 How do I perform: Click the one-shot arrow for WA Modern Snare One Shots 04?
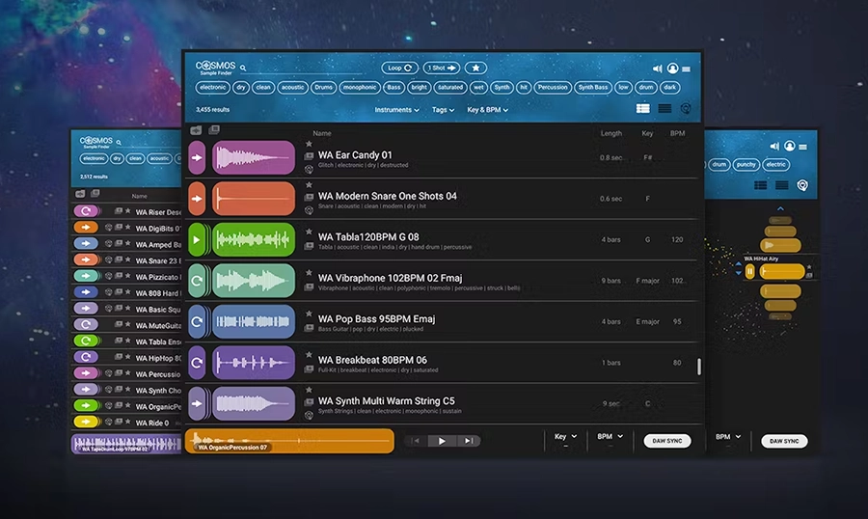click(197, 199)
